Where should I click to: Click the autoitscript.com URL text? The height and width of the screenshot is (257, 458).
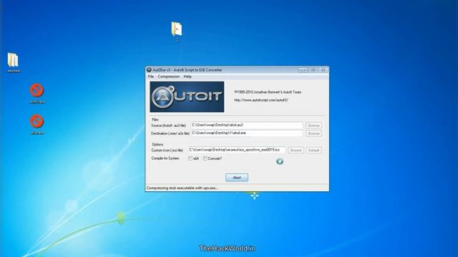point(261,100)
